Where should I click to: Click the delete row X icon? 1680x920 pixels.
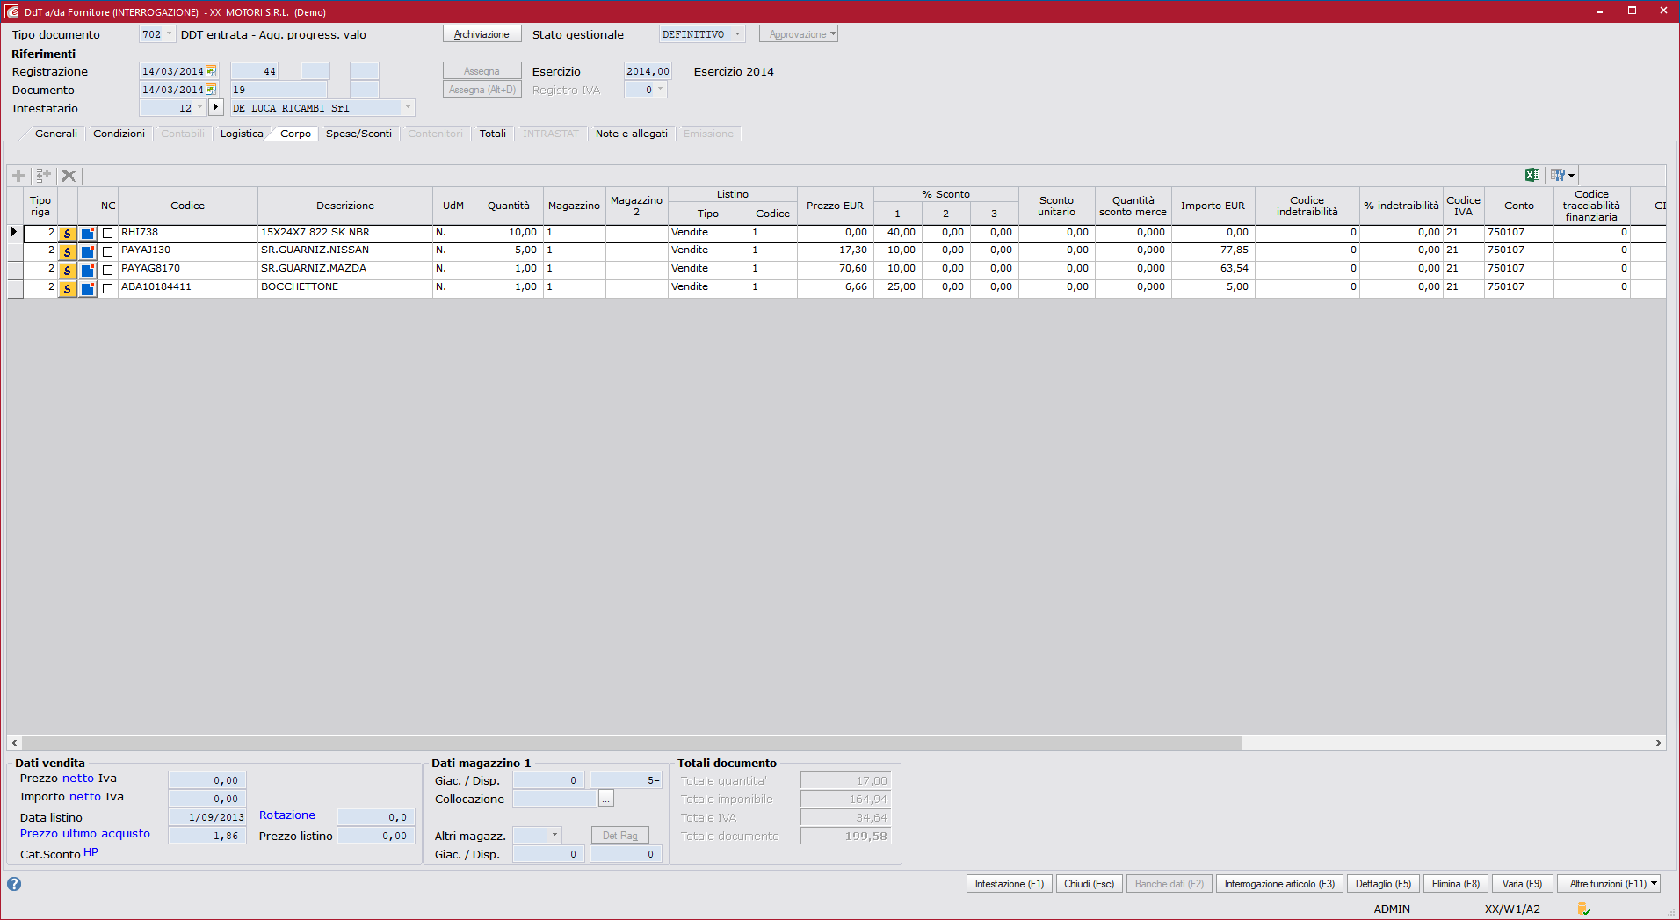[x=69, y=176]
